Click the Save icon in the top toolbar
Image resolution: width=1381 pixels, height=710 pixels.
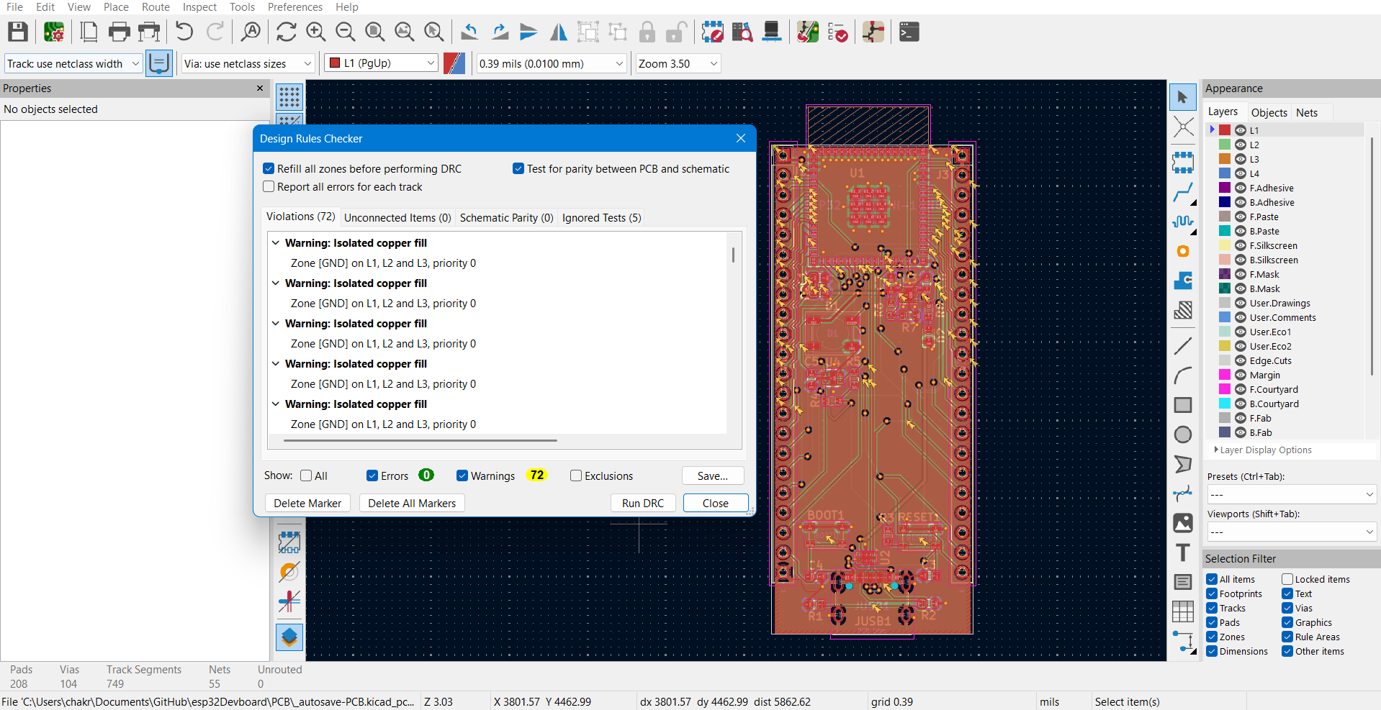click(17, 32)
